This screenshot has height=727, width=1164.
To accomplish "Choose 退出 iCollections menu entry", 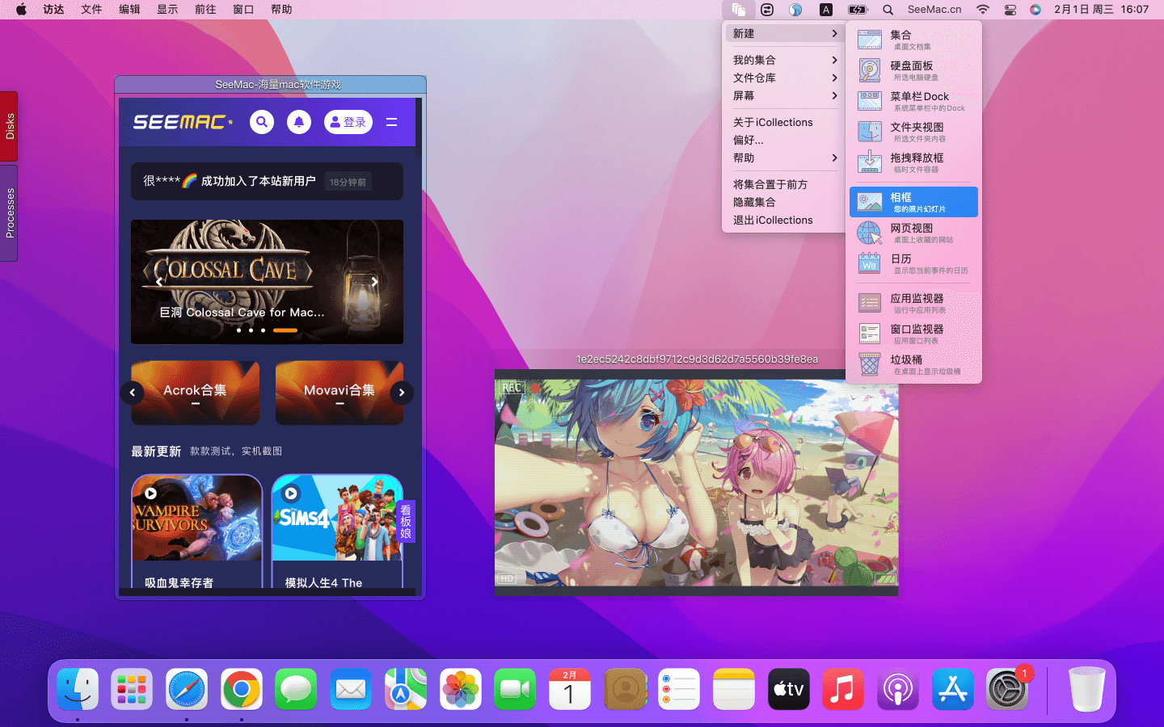I will 773,220.
